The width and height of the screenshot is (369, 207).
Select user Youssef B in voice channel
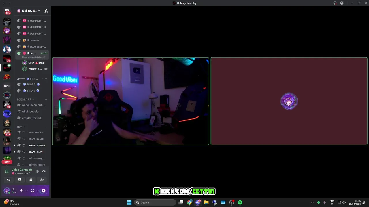pyautogui.click(x=35, y=69)
